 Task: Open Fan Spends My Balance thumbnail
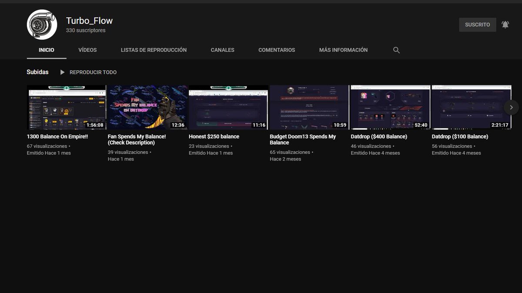(147, 107)
